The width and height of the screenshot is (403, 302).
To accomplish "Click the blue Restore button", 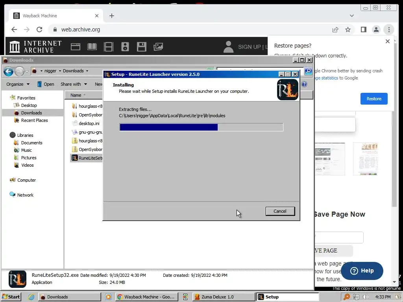I will pyautogui.click(x=374, y=99).
